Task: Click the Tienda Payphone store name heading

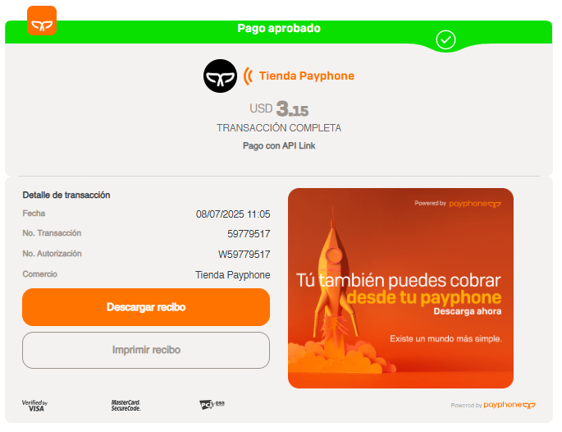Action: 307,76
